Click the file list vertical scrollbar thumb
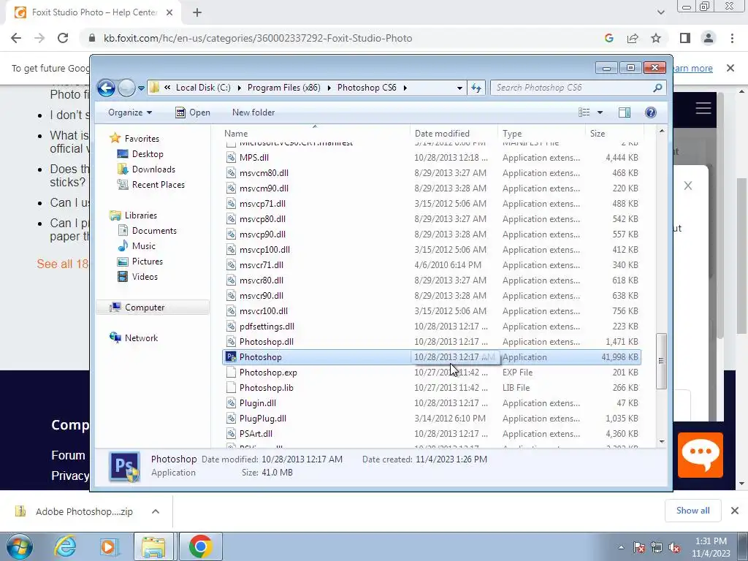The height and width of the screenshot is (561, 748). point(661,361)
